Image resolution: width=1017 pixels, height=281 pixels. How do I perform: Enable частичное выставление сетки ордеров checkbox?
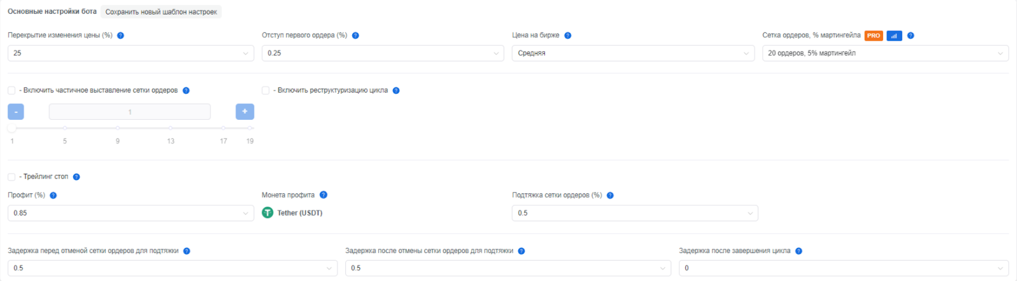pos(11,91)
